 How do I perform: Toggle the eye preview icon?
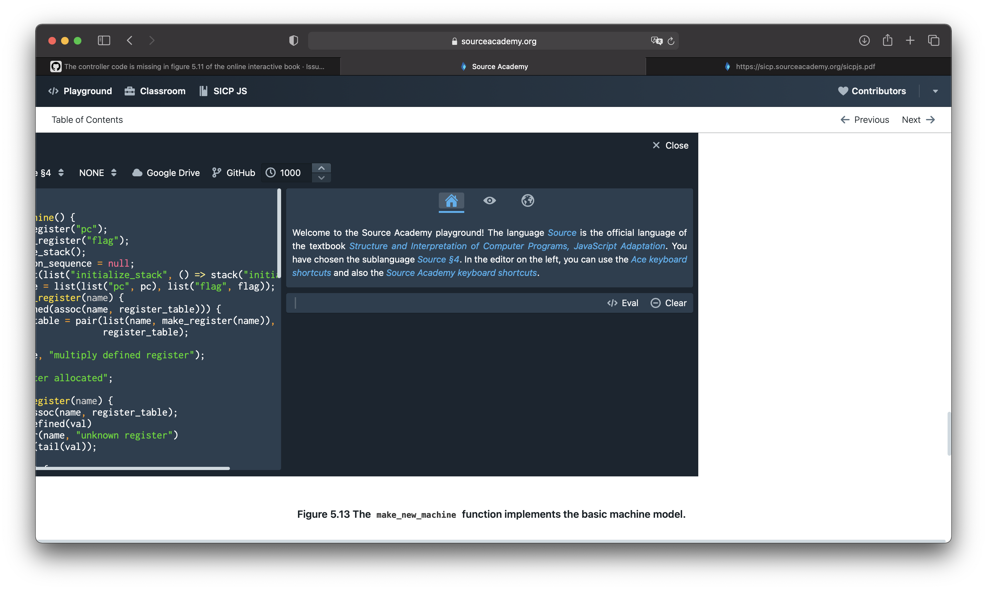[489, 200]
